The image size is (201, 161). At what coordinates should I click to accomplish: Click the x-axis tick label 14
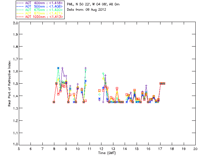point(125,149)
